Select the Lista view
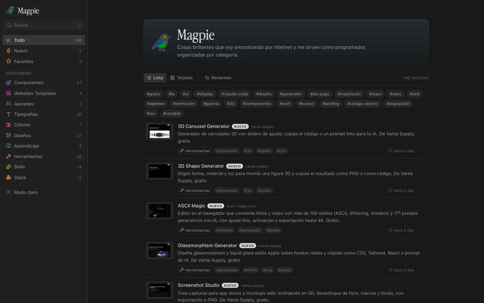Image resolution: width=484 pixels, height=303 pixels. pyautogui.click(x=155, y=78)
